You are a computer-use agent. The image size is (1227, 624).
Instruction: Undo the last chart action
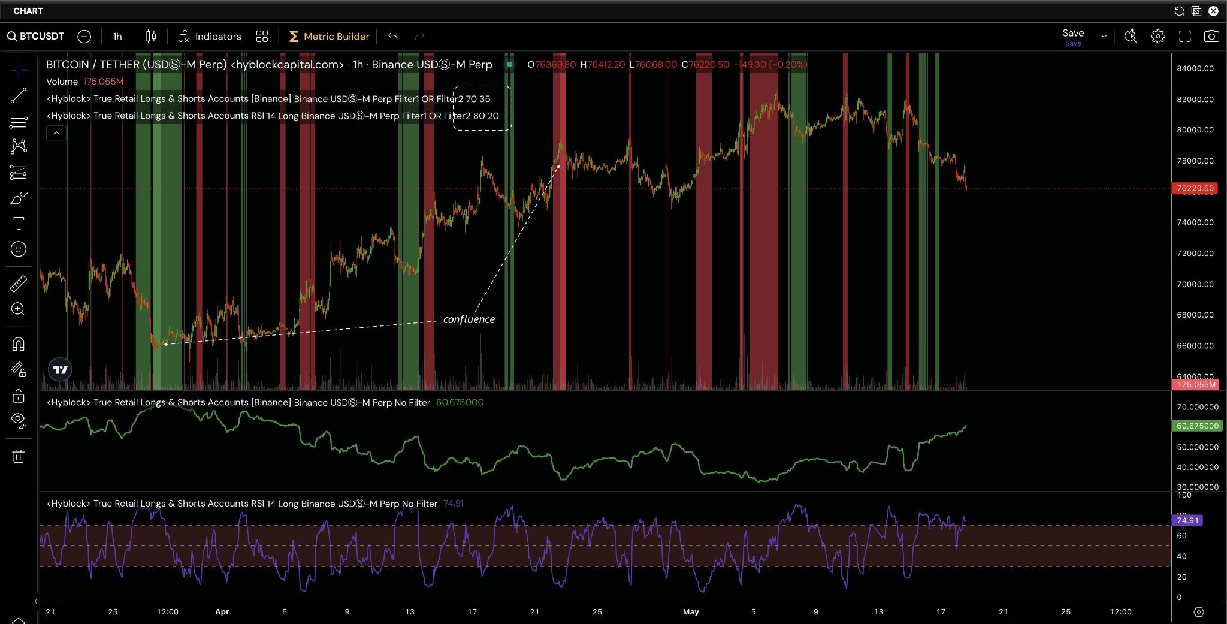point(393,37)
